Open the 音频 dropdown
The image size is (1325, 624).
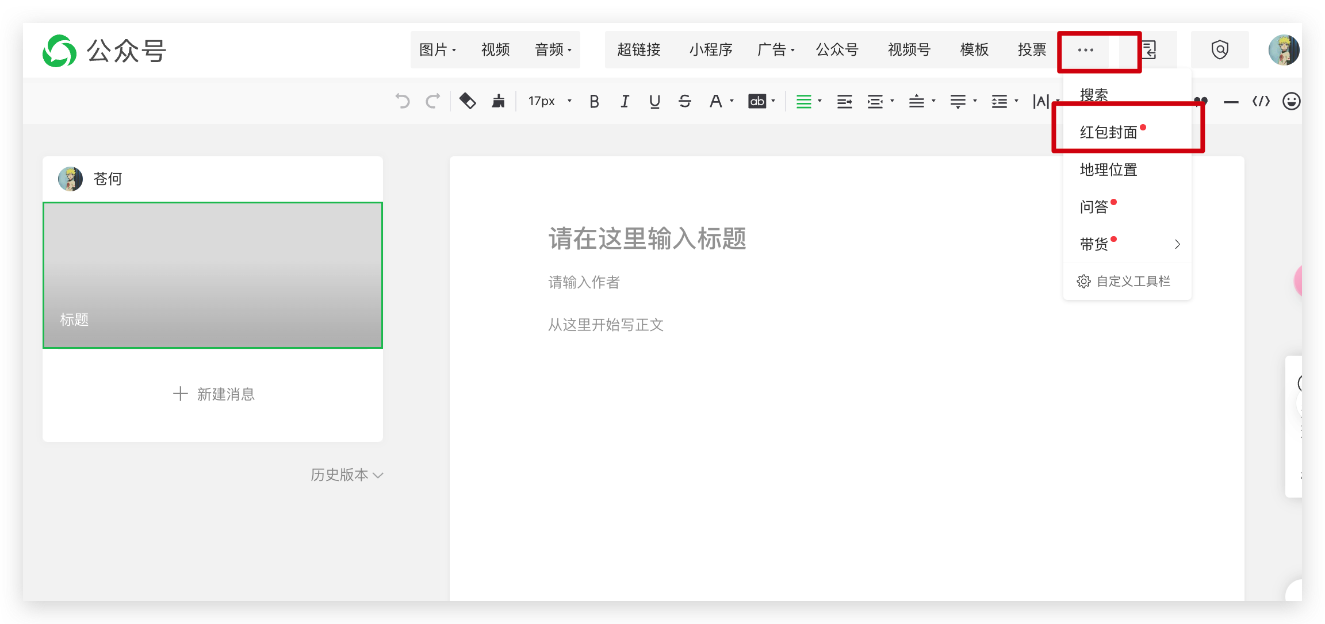[x=553, y=50]
